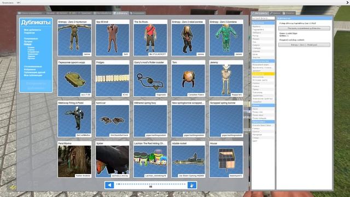This screenshot has height=197, width=350.
Task: Select New springbonnie scrapped dupe
Action: [188, 119]
